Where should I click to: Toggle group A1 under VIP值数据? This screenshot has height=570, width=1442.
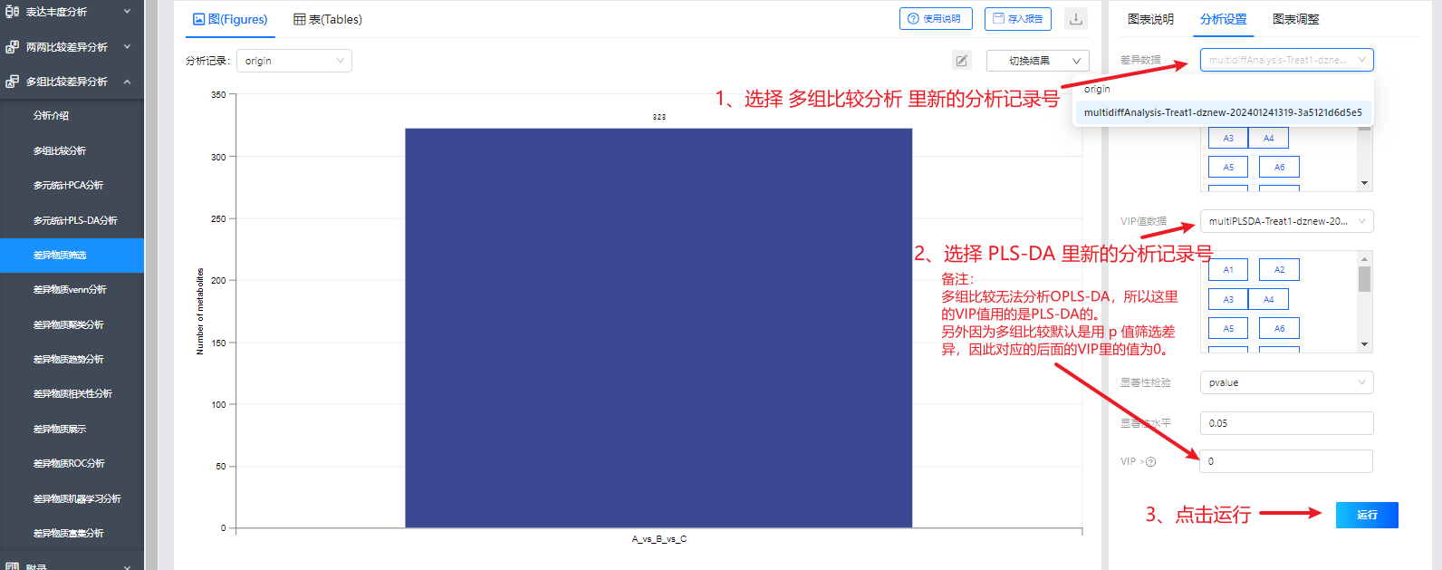point(1228,270)
